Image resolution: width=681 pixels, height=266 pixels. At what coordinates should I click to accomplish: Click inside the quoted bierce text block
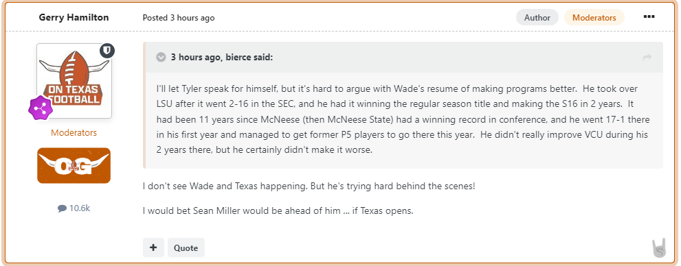pos(403,119)
